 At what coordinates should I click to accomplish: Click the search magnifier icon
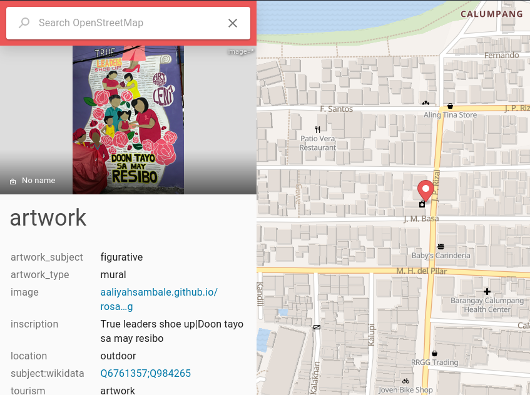click(x=24, y=23)
